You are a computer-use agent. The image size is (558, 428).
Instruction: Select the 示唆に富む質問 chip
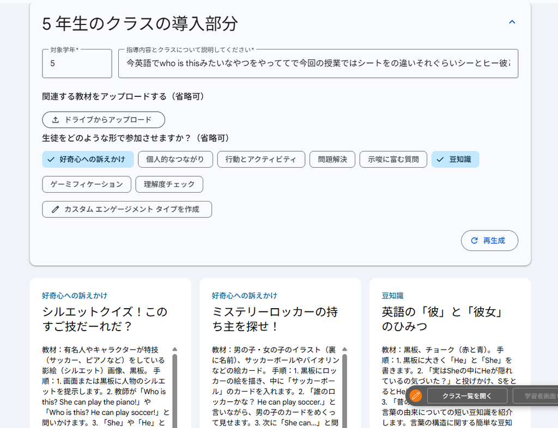pyautogui.click(x=393, y=159)
